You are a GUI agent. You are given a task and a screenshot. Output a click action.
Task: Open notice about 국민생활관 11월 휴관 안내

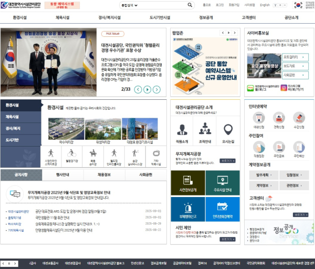coord(52,218)
